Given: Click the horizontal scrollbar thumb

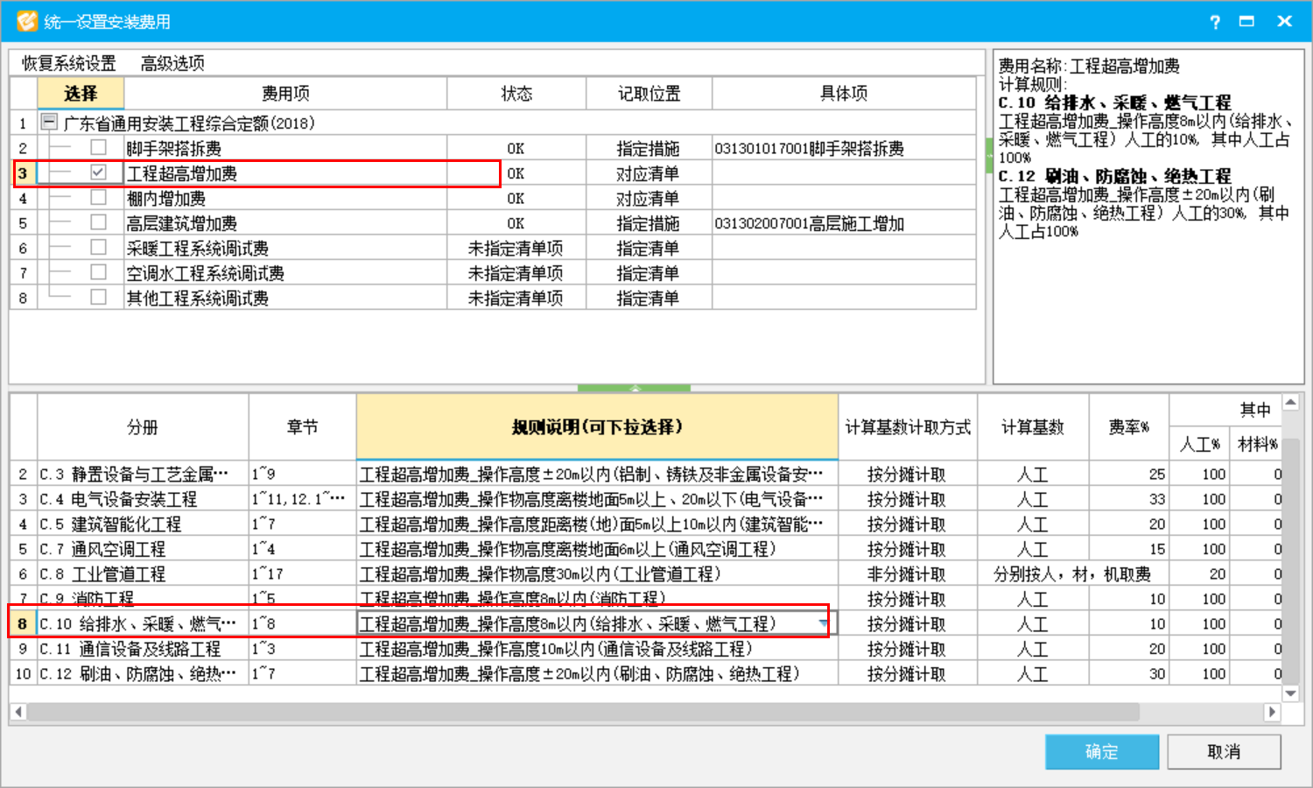Looking at the screenshot, I should [x=583, y=712].
